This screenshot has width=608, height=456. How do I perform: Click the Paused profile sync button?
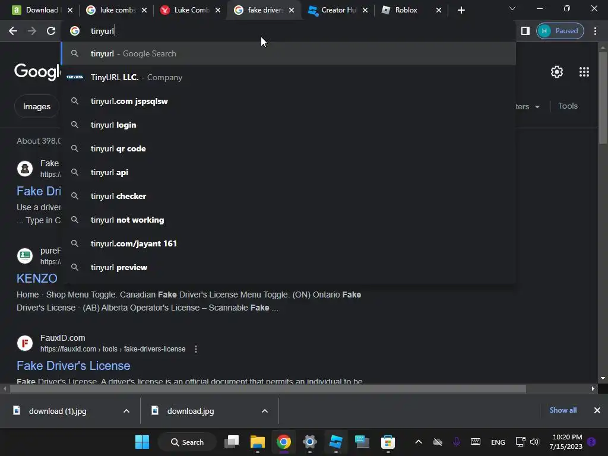pyautogui.click(x=560, y=31)
